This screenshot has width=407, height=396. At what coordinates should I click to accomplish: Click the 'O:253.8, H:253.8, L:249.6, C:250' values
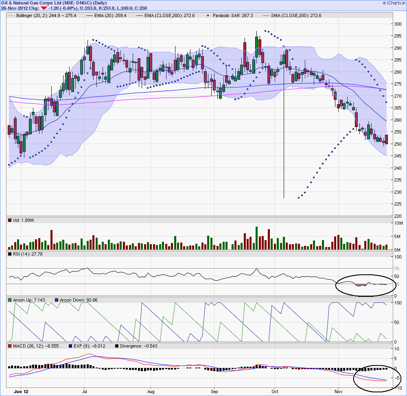coord(113,8)
